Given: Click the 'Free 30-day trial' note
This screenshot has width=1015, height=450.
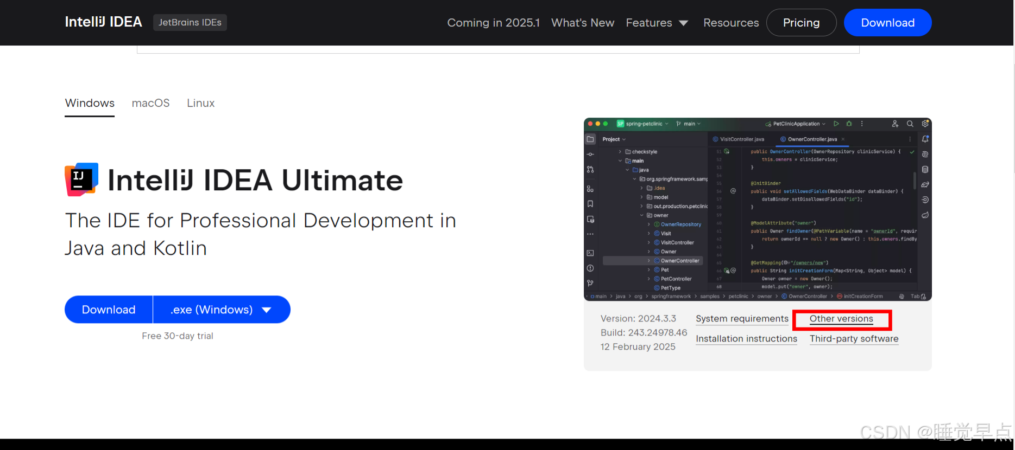Looking at the screenshot, I should tap(178, 336).
